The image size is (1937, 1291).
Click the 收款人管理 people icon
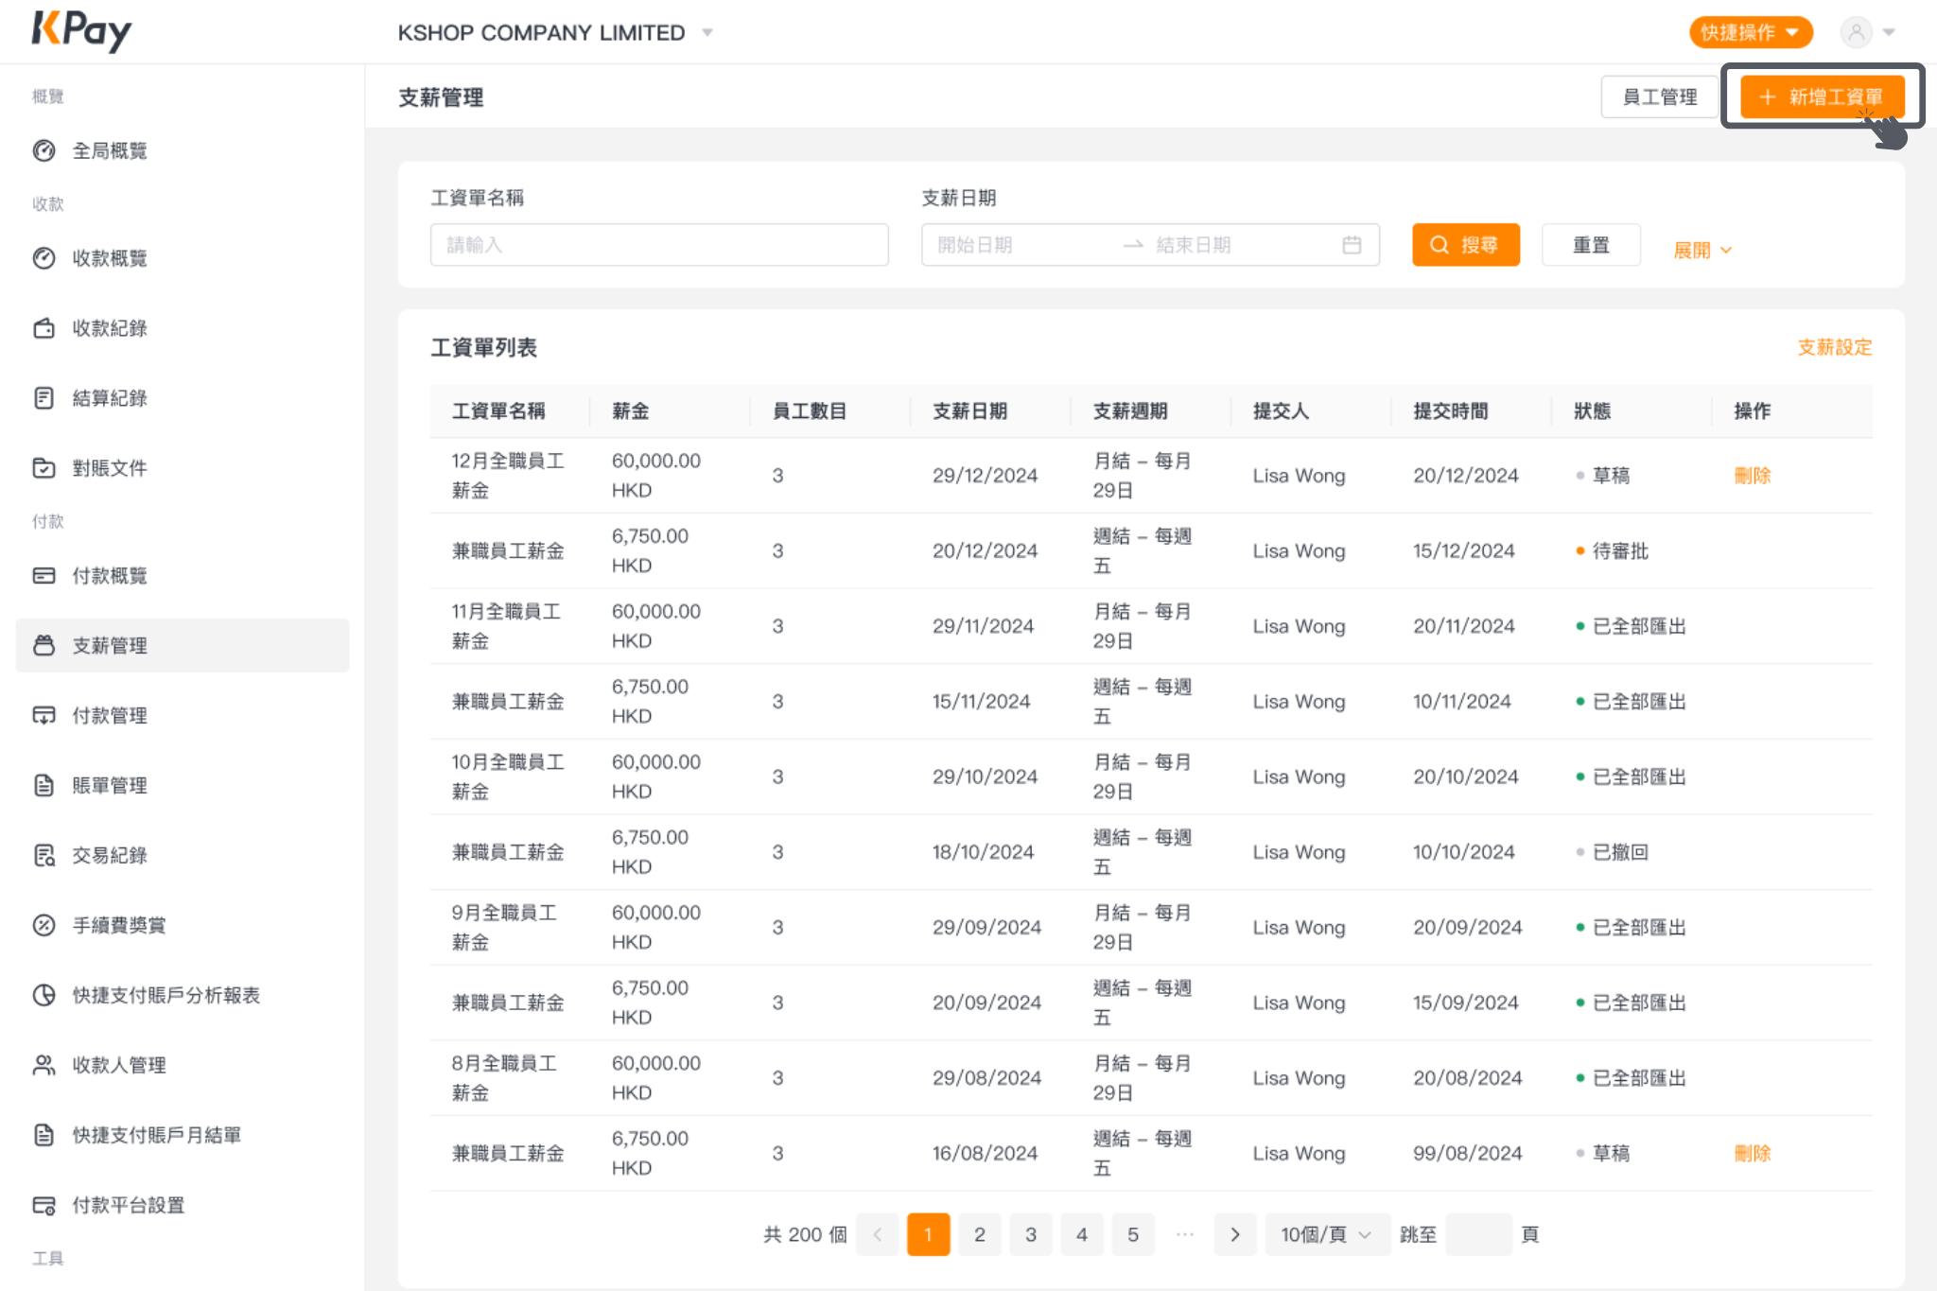click(44, 1065)
